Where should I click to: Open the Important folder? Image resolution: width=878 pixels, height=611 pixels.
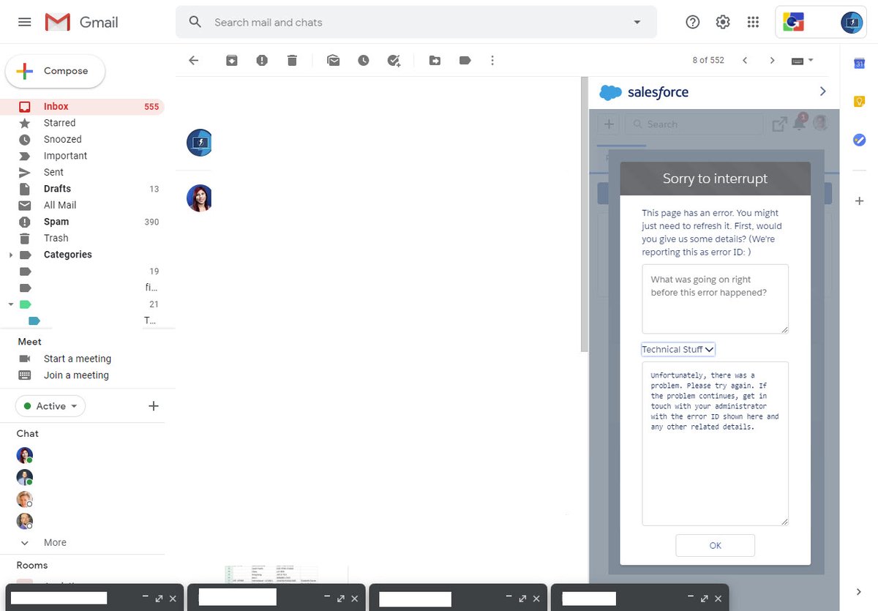coord(82,156)
